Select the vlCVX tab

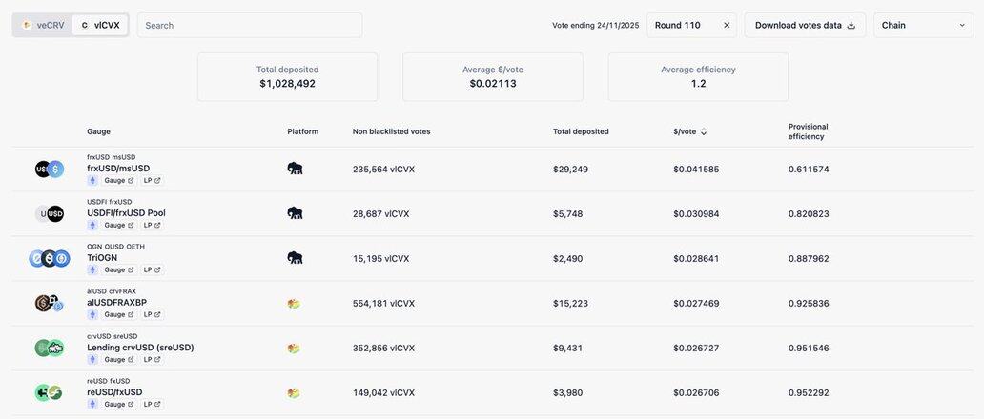point(100,25)
